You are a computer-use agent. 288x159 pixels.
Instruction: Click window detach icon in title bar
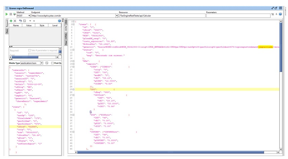273,8
